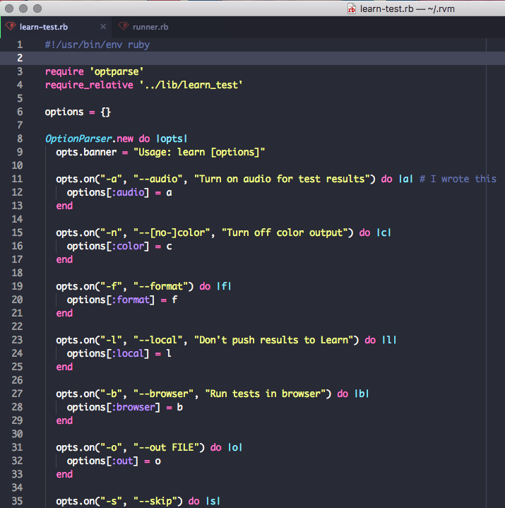Viewport: 505px width, 508px height.
Task: Click the window title text learn-test.rb — ~/.rvm
Action: pyautogui.click(x=407, y=8)
